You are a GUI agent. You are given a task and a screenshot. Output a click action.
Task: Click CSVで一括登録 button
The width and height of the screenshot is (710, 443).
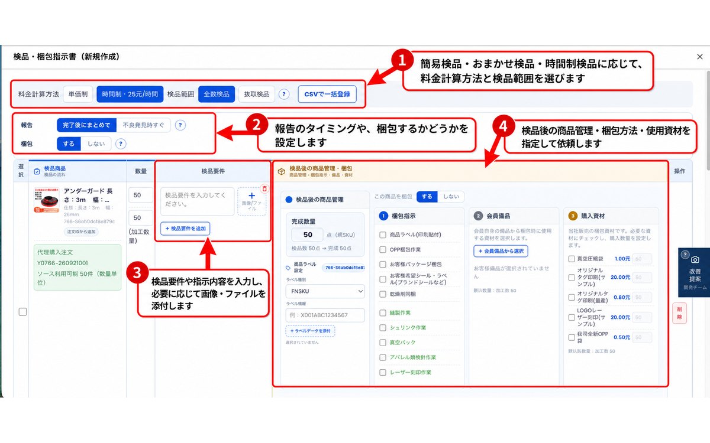[x=327, y=94]
